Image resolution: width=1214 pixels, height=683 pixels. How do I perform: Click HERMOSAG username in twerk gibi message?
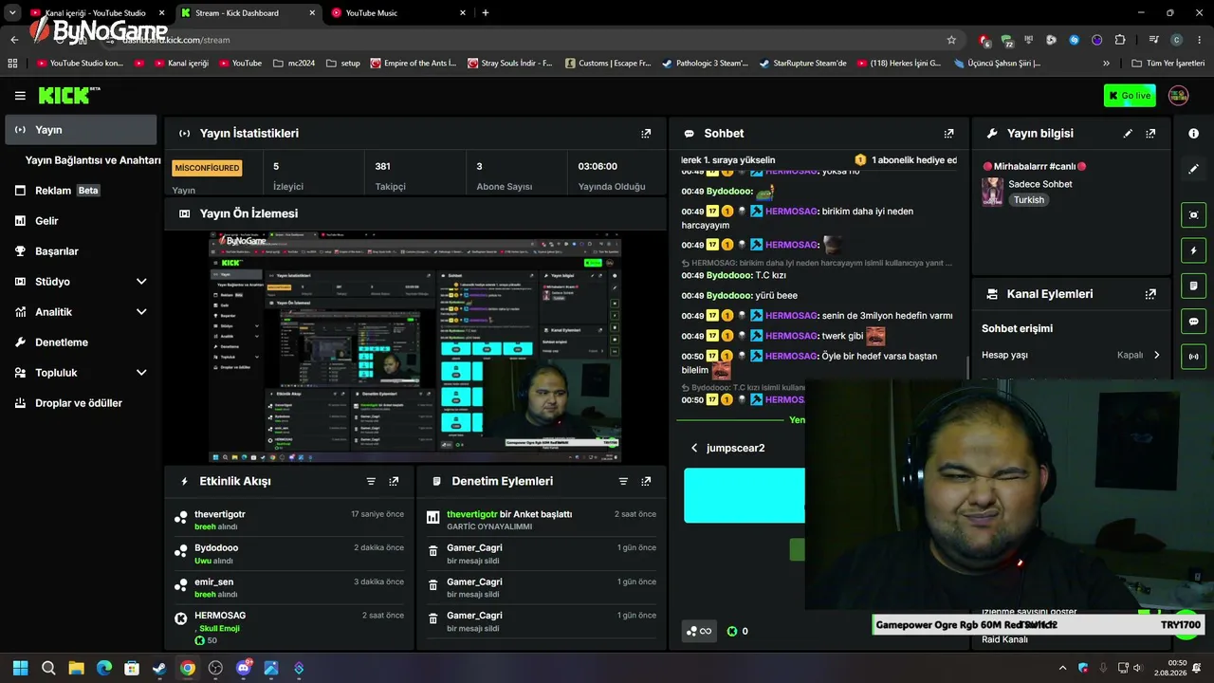(x=791, y=336)
